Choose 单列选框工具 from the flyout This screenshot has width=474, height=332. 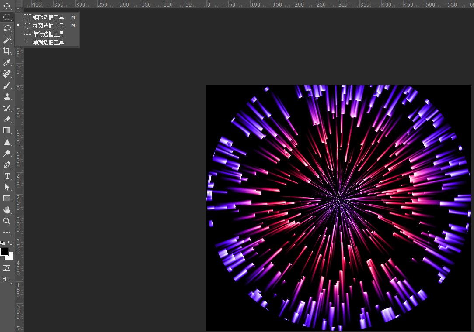48,42
